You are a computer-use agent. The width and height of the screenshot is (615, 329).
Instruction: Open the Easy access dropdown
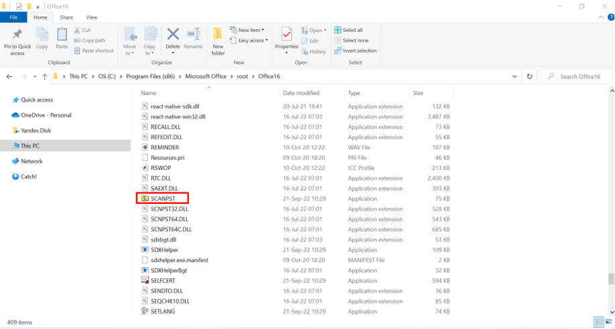(x=249, y=40)
